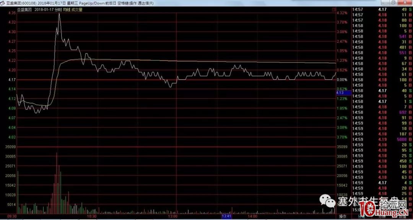This screenshot has width=413, height=220.
Task: Select the tick row with volume 541 B
Action: pyautogui.click(x=382, y=37)
